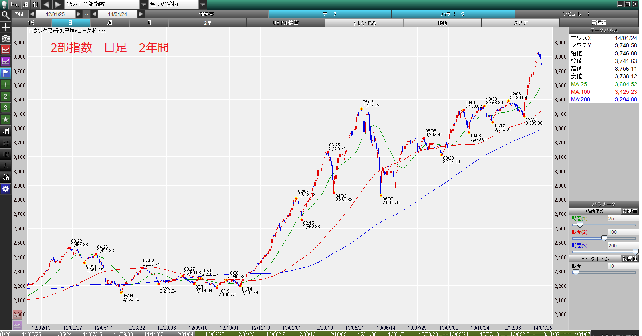Click the pink chart icon near bottom-left
The image size is (642, 336).
17,314
